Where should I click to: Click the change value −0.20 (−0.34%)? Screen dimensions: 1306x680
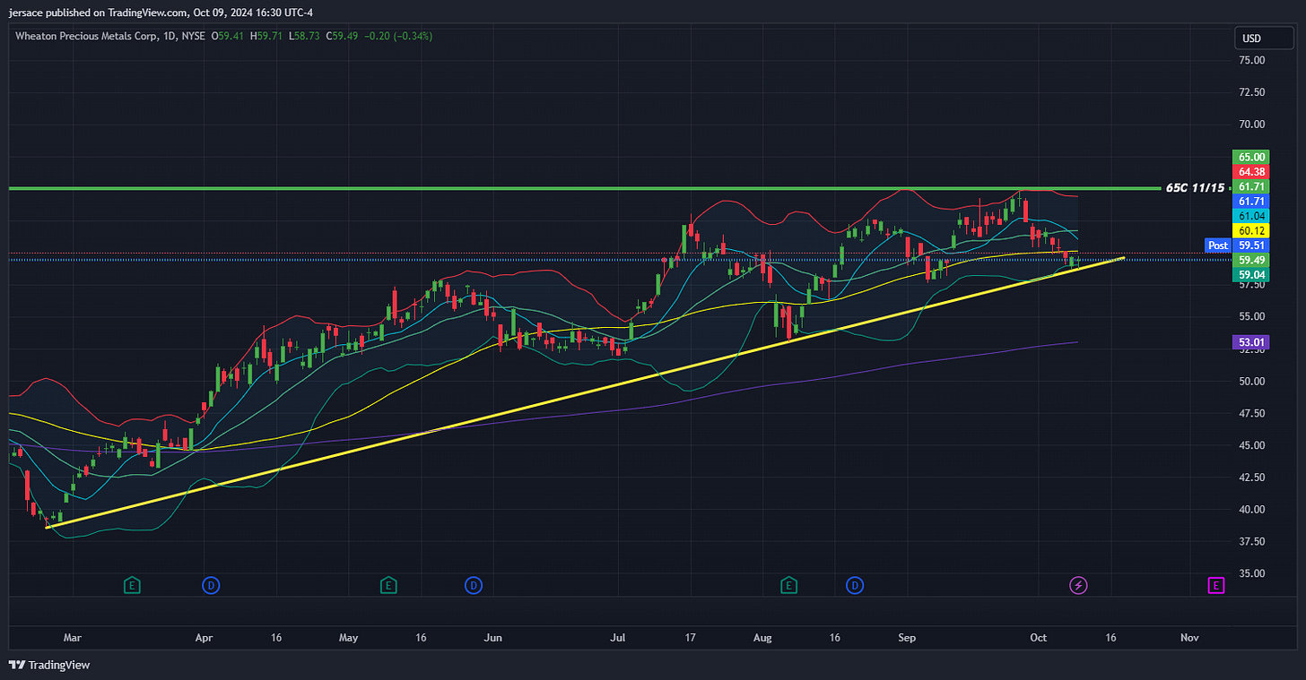point(398,36)
